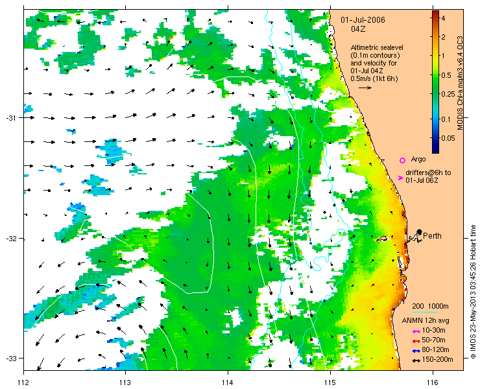Click the colorbar tick label '0.1'
The width and height of the screenshot is (480, 389).
pyautogui.click(x=446, y=119)
